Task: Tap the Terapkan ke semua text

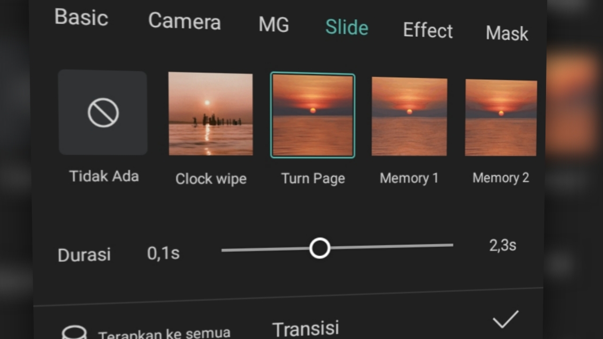Action: 164,334
